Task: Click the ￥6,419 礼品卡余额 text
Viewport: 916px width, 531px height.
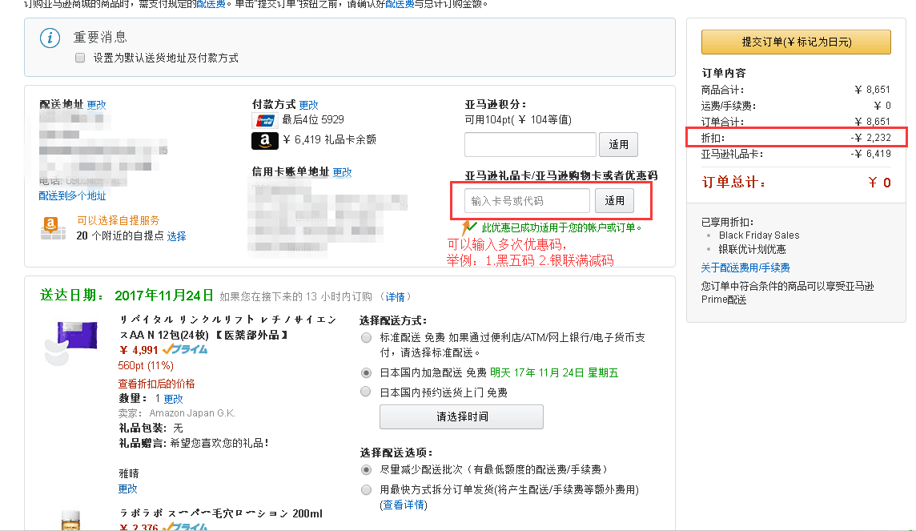Action: point(329,139)
